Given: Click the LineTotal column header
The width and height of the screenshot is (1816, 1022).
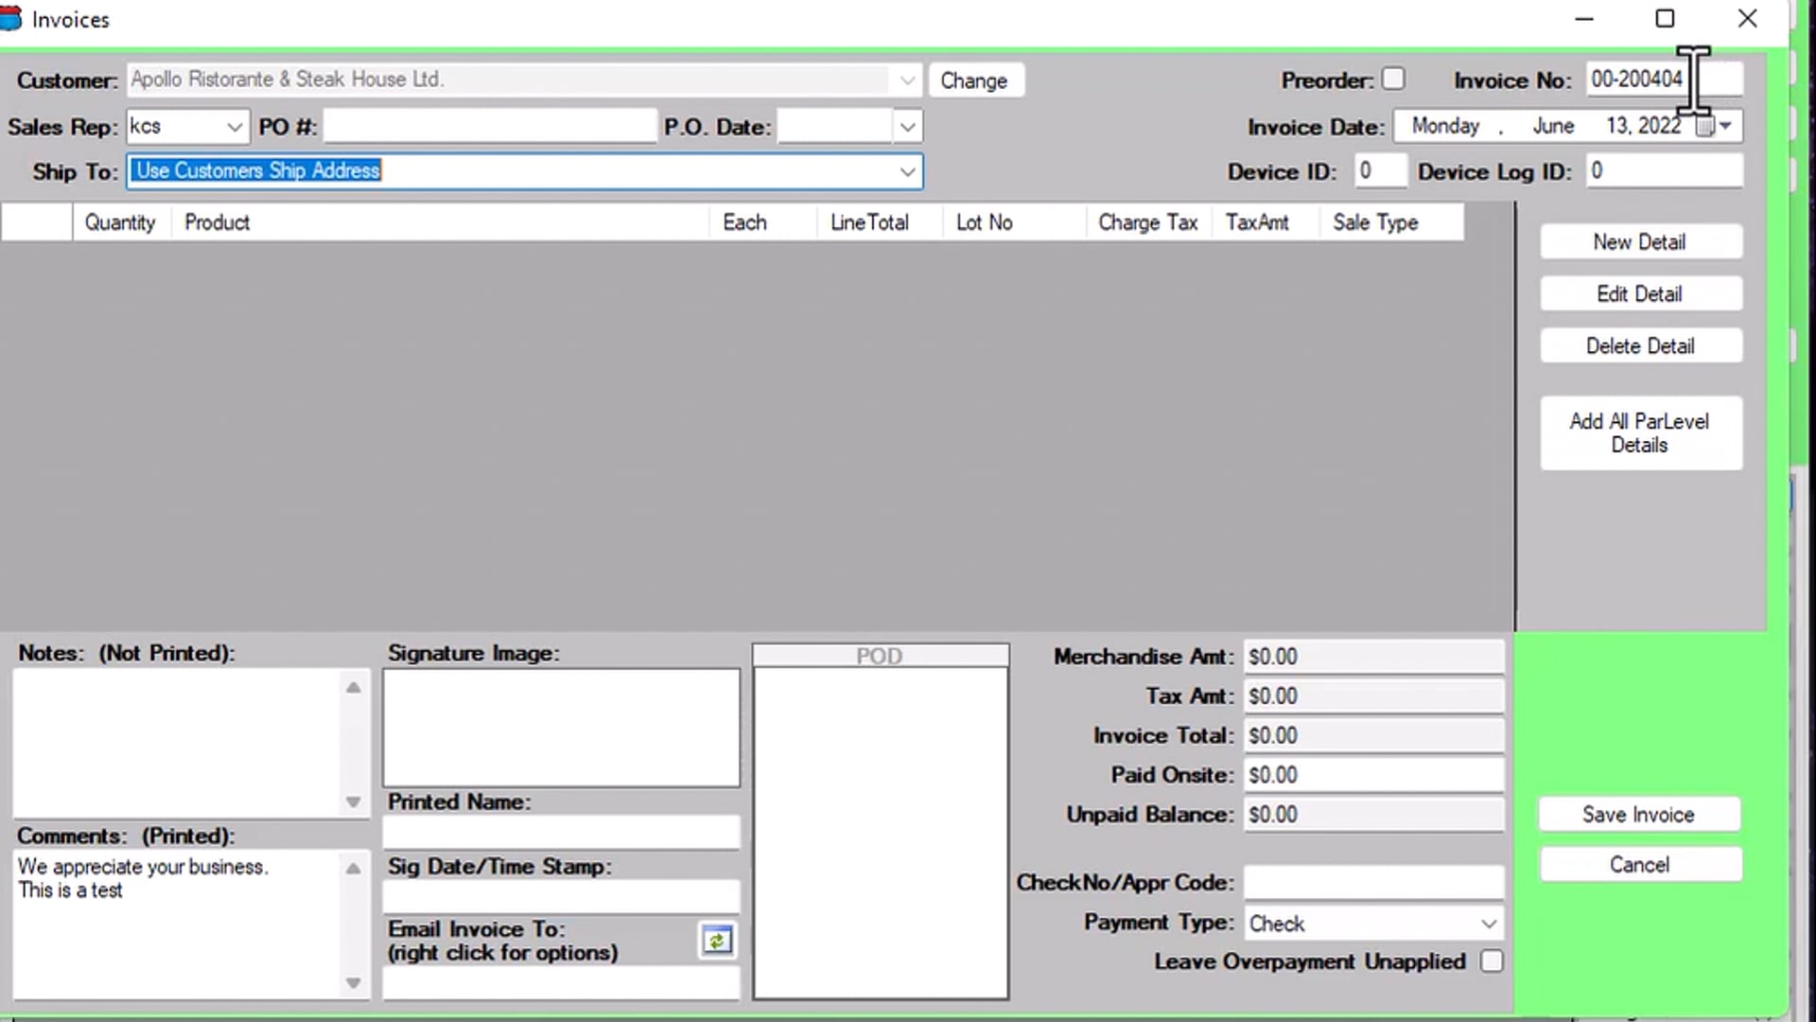Looking at the screenshot, I should click(879, 222).
